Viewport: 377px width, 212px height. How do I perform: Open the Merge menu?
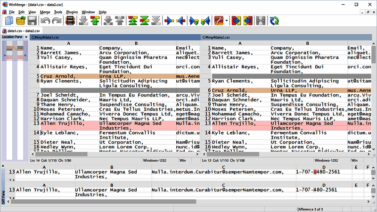pyautogui.click(x=45, y=12)
